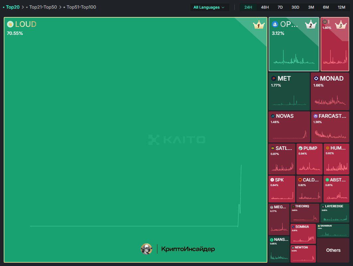Click the SPK token logo
The image size is (353, 266).
(x=272, y=180)
